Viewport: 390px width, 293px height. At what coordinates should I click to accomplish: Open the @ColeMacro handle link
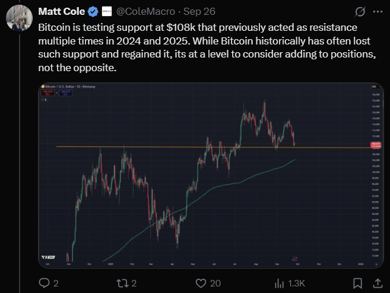pos(145,11)
